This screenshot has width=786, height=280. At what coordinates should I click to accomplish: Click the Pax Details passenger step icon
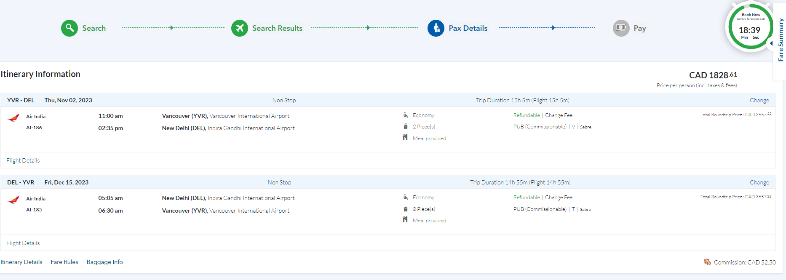coord(436,28)
